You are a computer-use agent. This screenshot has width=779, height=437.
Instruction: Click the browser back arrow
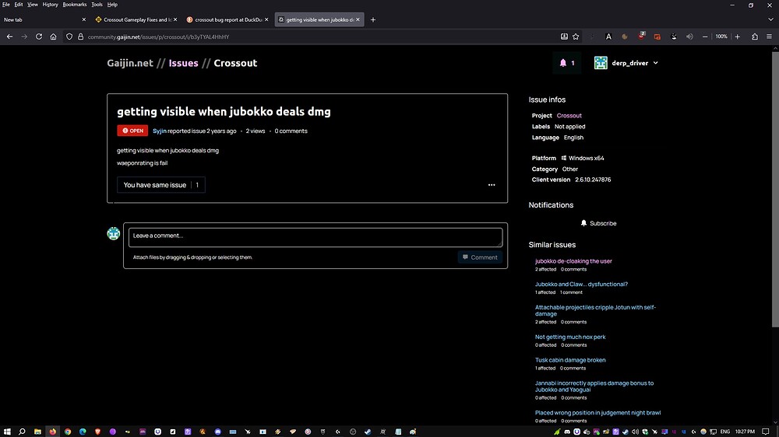(9, 37)
